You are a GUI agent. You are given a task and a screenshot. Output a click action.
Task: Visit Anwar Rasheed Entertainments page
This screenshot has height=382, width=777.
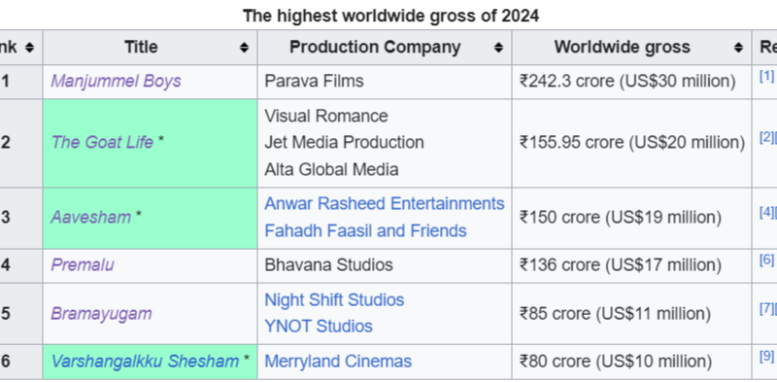[x=385, y=204]
